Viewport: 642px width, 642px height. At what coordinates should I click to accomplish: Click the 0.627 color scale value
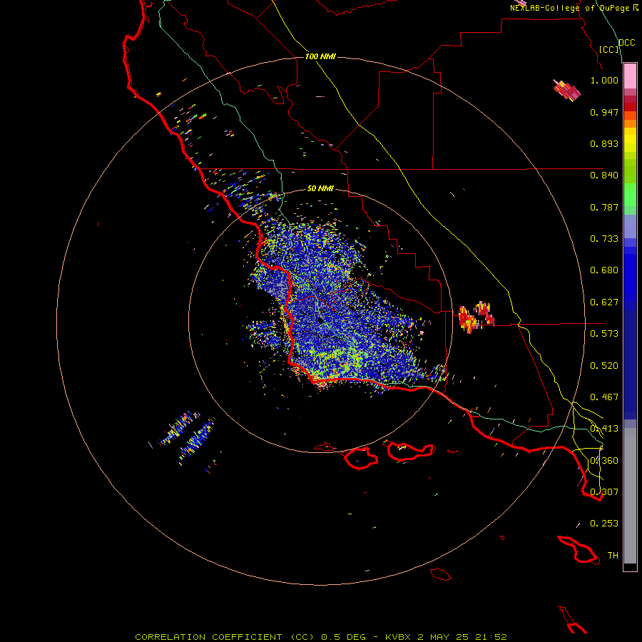tap(604, 302)
